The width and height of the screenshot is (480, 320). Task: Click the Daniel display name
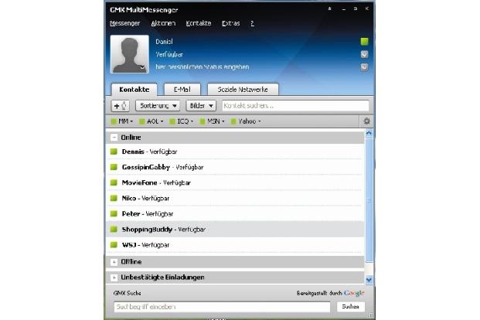pyautogui.click(x=164, y=42)
